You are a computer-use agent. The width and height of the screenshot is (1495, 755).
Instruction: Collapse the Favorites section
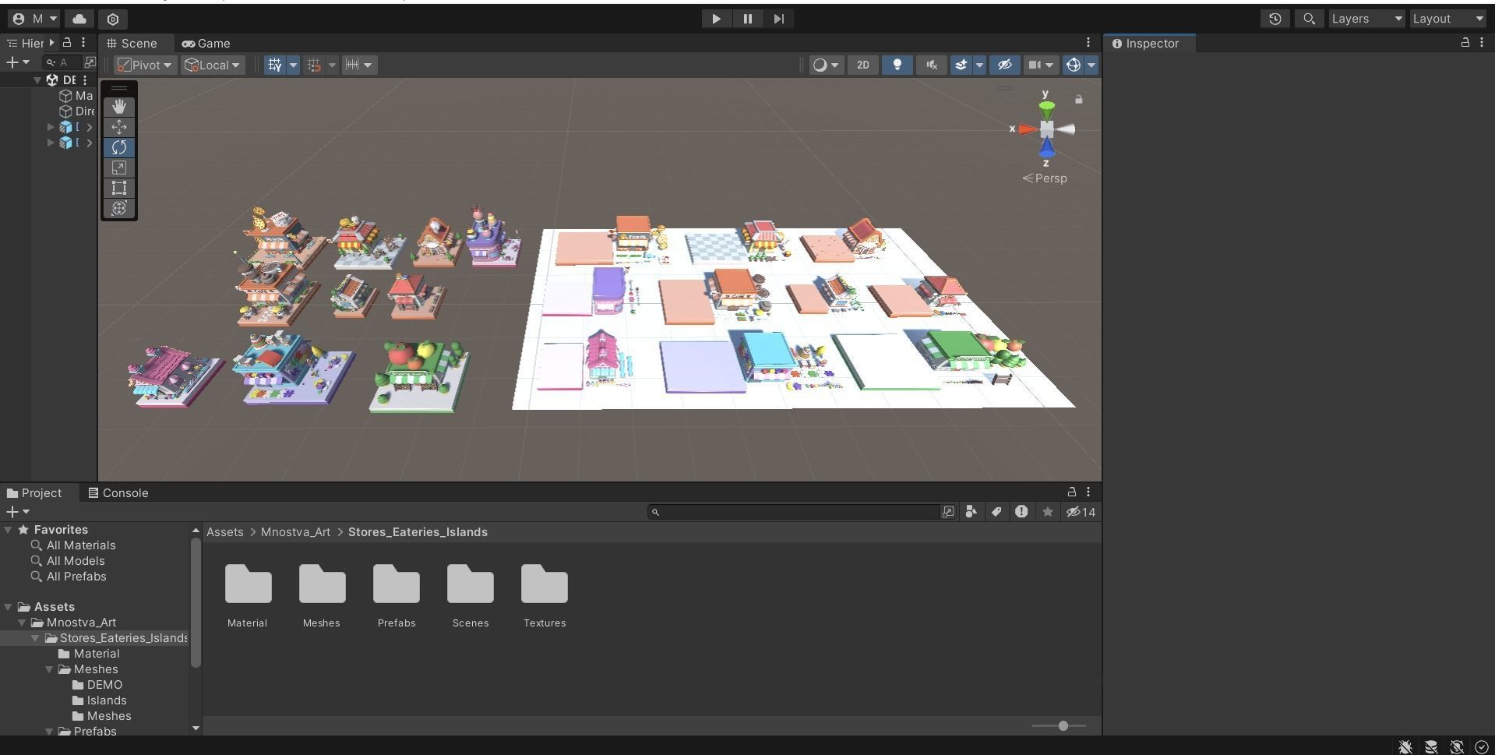point(8,530)
